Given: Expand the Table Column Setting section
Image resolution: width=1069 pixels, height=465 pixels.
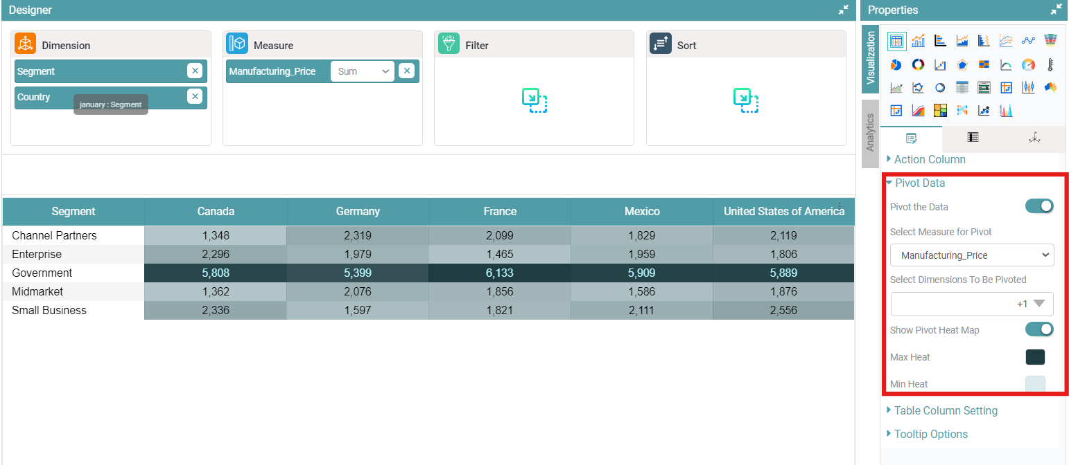Looking at the screenshot, I should pyautogui.click(x=945, y=410).
